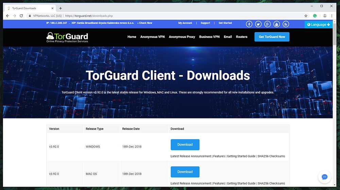Click the Grammarly extension icon
The image size is (340, 190).
point(315,16)
